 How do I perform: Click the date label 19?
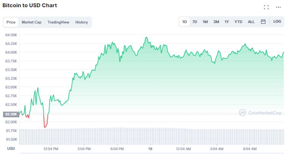[150, 149]
